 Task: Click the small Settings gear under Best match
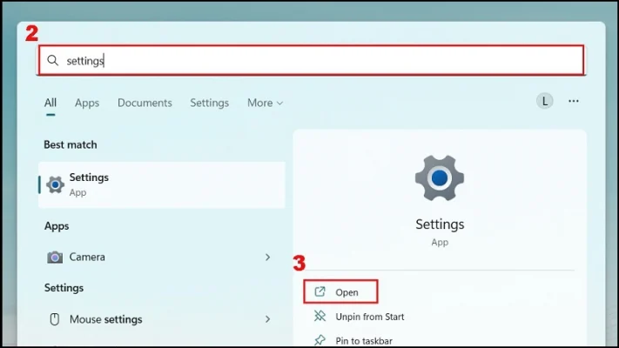click(55, 184)
